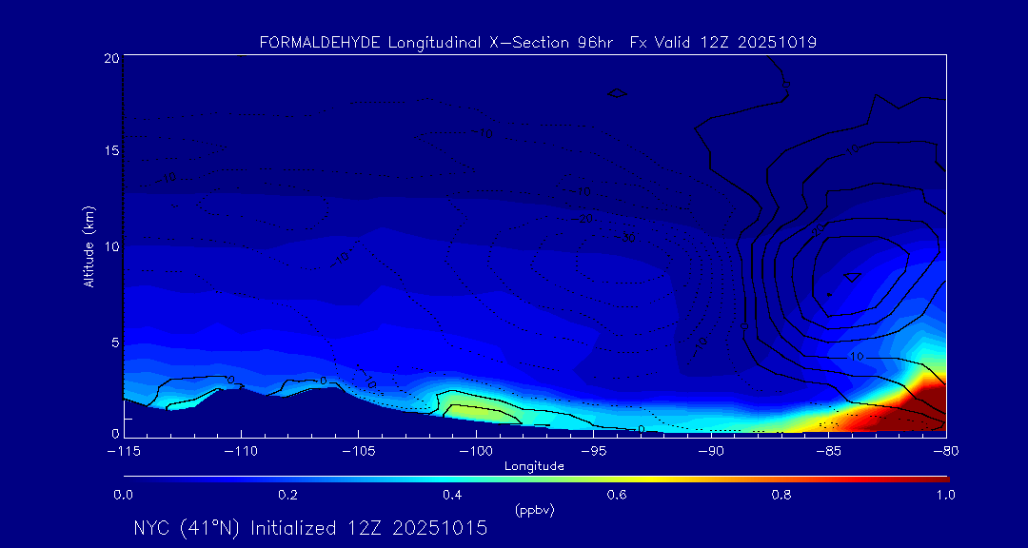Click the 5 km altitude tick label
This screenshot has height=548, width=1028.
pyautogui.click(x=112, y=341)
